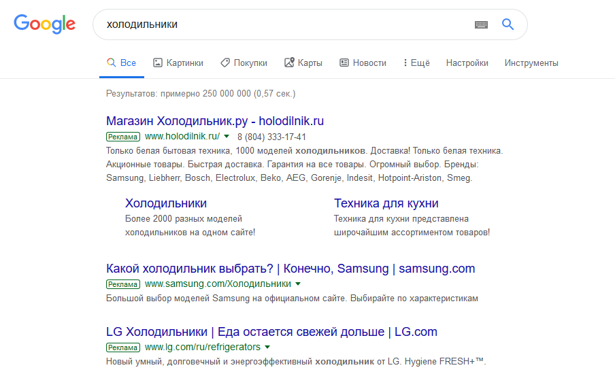
Task: Open the Техника для кухни sitelink
Action: [386, 203]
